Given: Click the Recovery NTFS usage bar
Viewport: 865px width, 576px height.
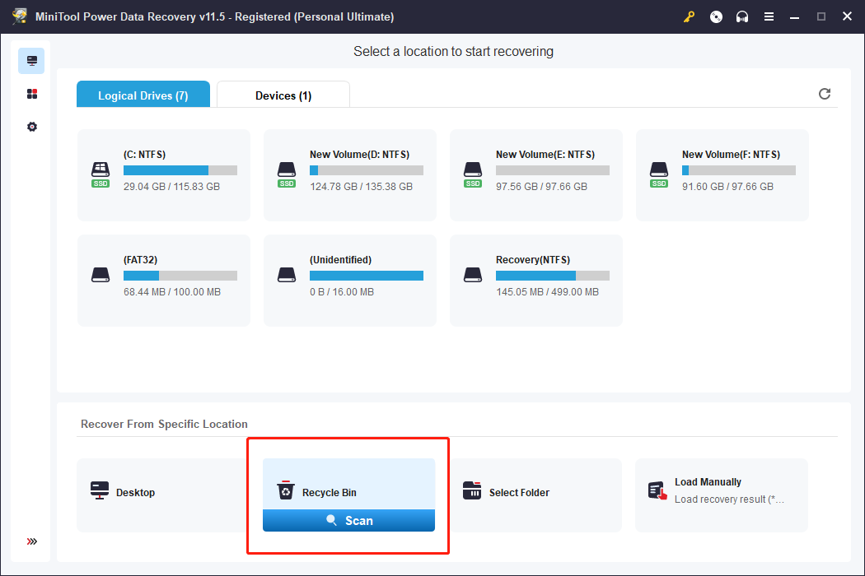Looking at the screenshot, I should [553, 276].
